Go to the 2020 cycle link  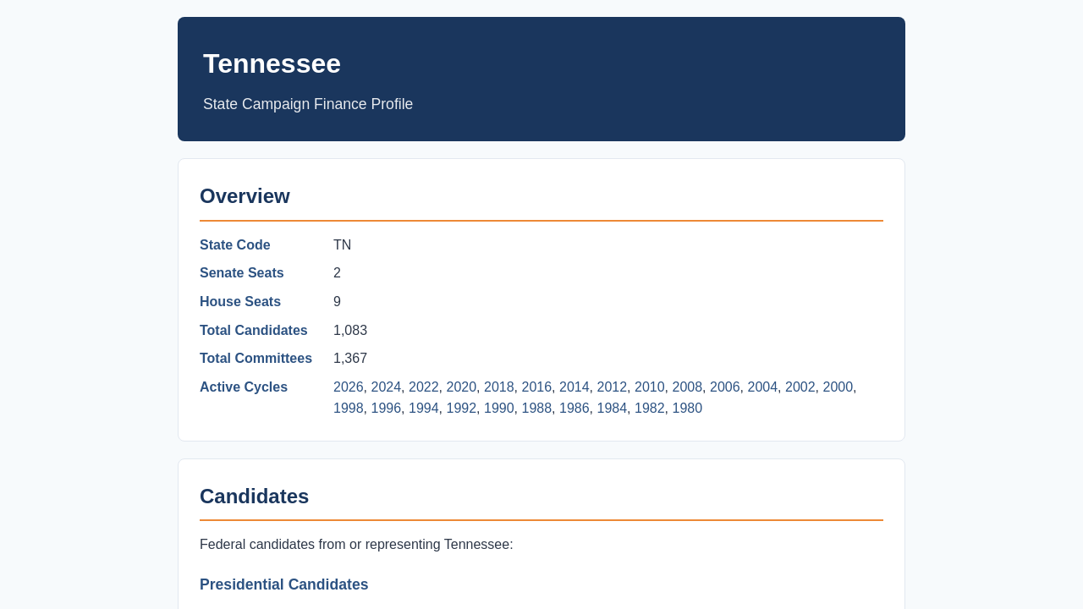click(461, 387)
